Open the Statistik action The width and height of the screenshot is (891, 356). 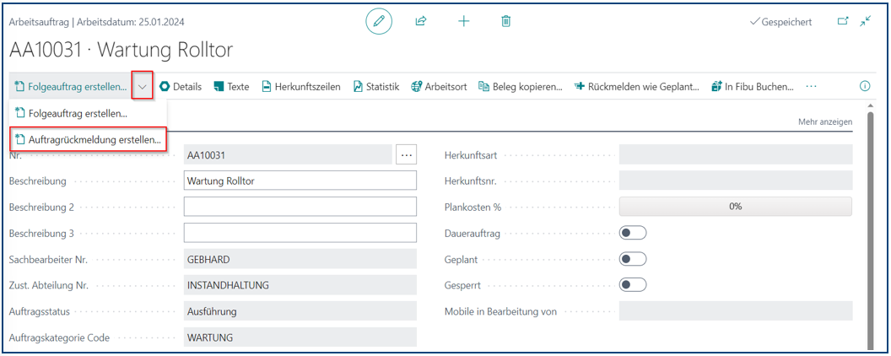click(x=375, y=86)
